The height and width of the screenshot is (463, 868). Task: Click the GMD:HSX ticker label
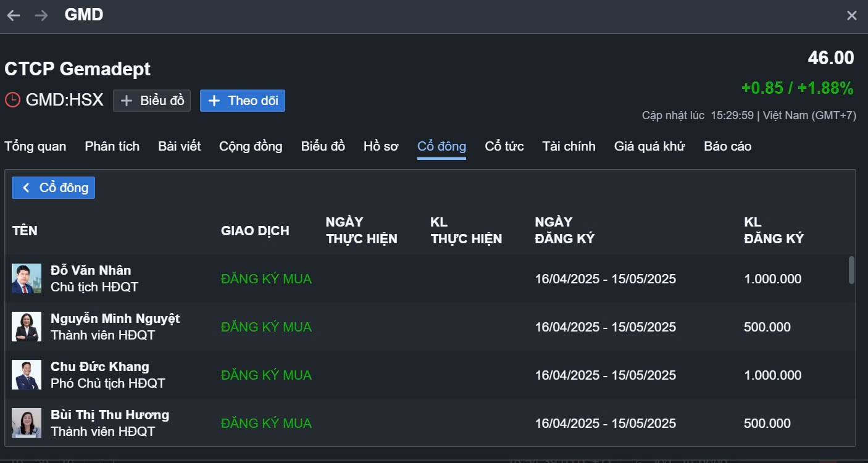click(x=64, y=100)
